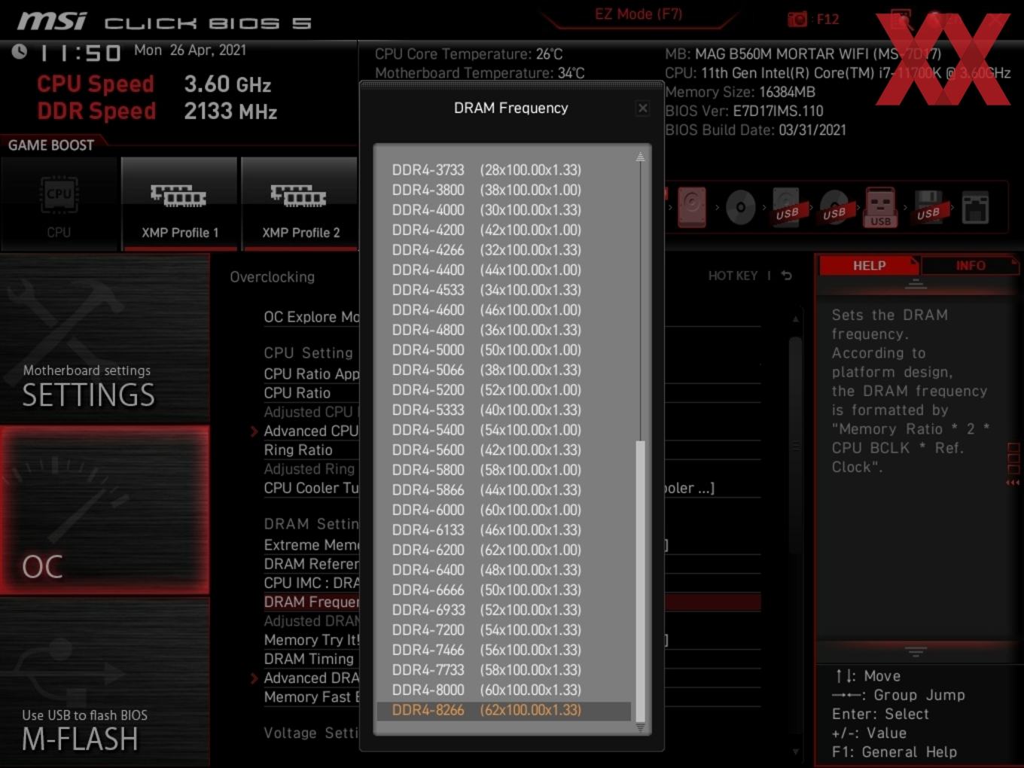
Task: Select DDR4-5333 frequency
Action: [x=504, y=410]
